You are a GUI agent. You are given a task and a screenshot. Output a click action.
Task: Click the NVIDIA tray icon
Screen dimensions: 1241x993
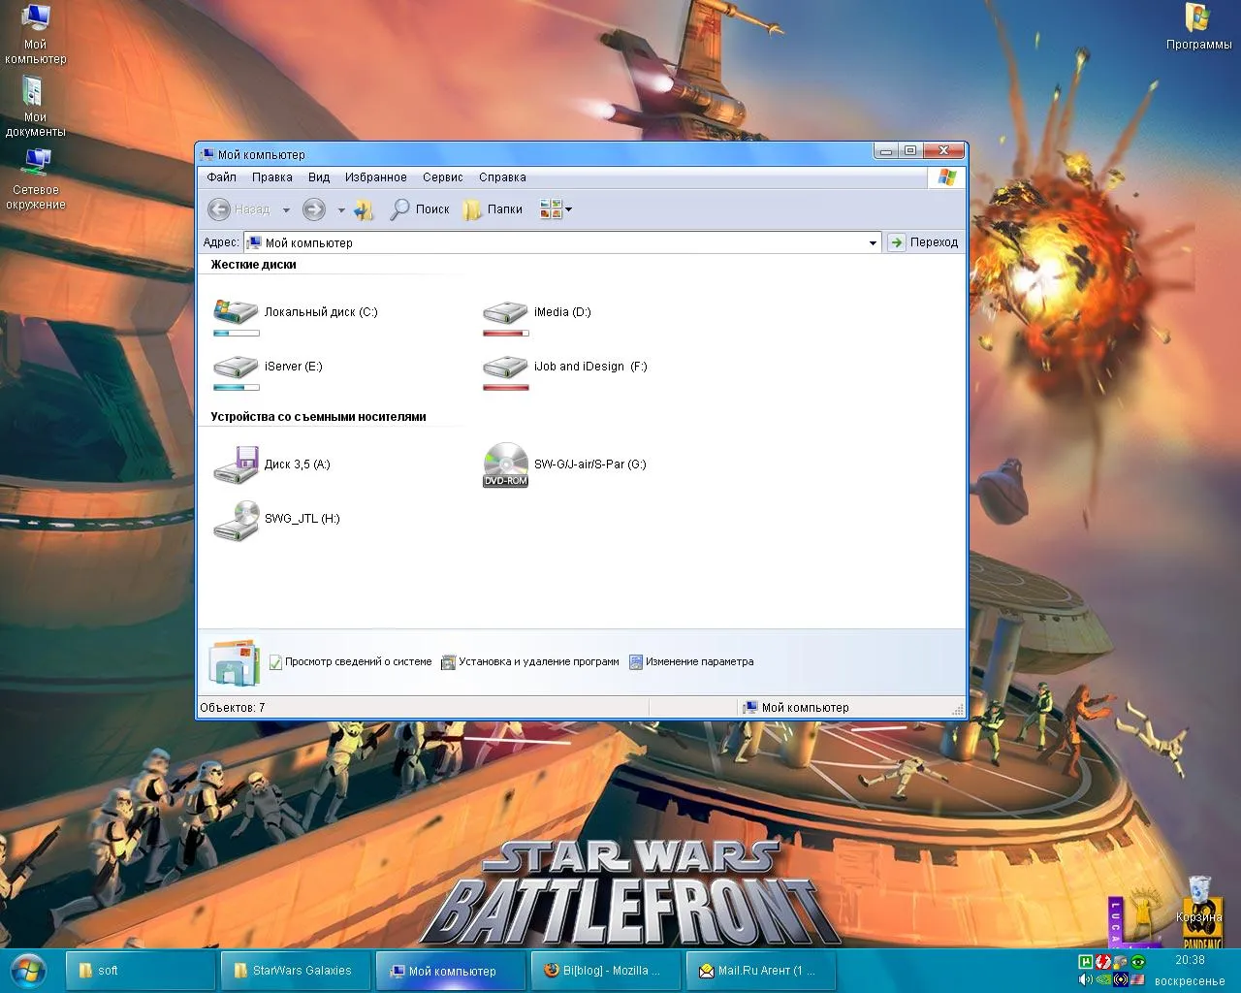point(1103,979)
